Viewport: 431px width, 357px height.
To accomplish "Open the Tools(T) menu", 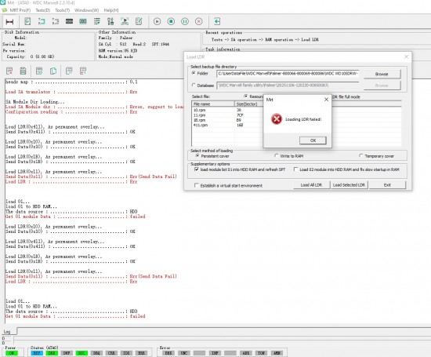I will pyautogui.click(x=63, y=10).
